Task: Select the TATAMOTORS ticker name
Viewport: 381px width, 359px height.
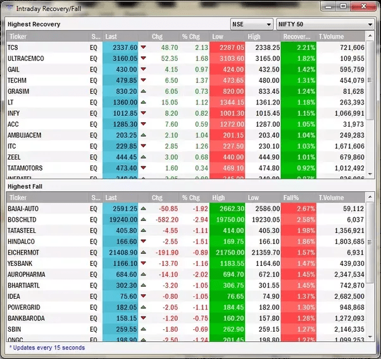Action: 25,168
